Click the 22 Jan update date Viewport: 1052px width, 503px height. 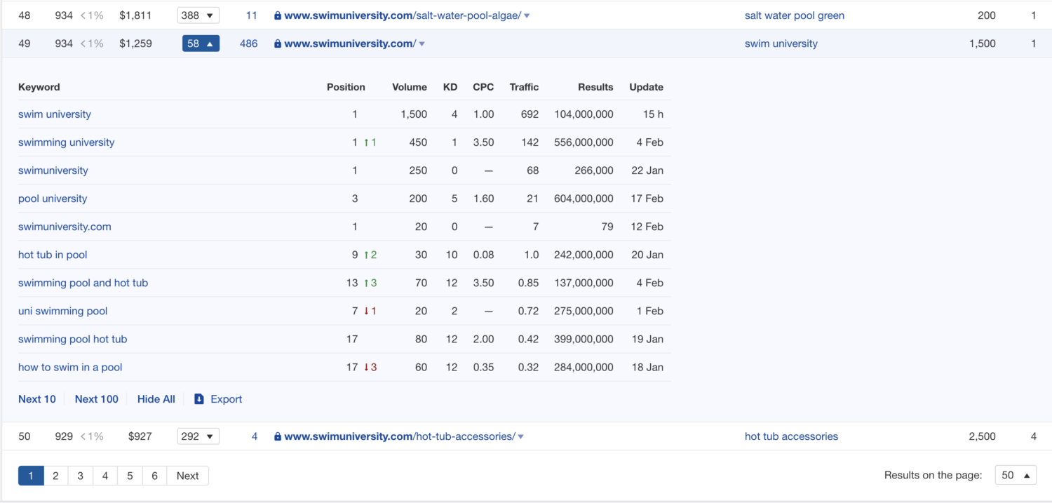coord(647,170)
